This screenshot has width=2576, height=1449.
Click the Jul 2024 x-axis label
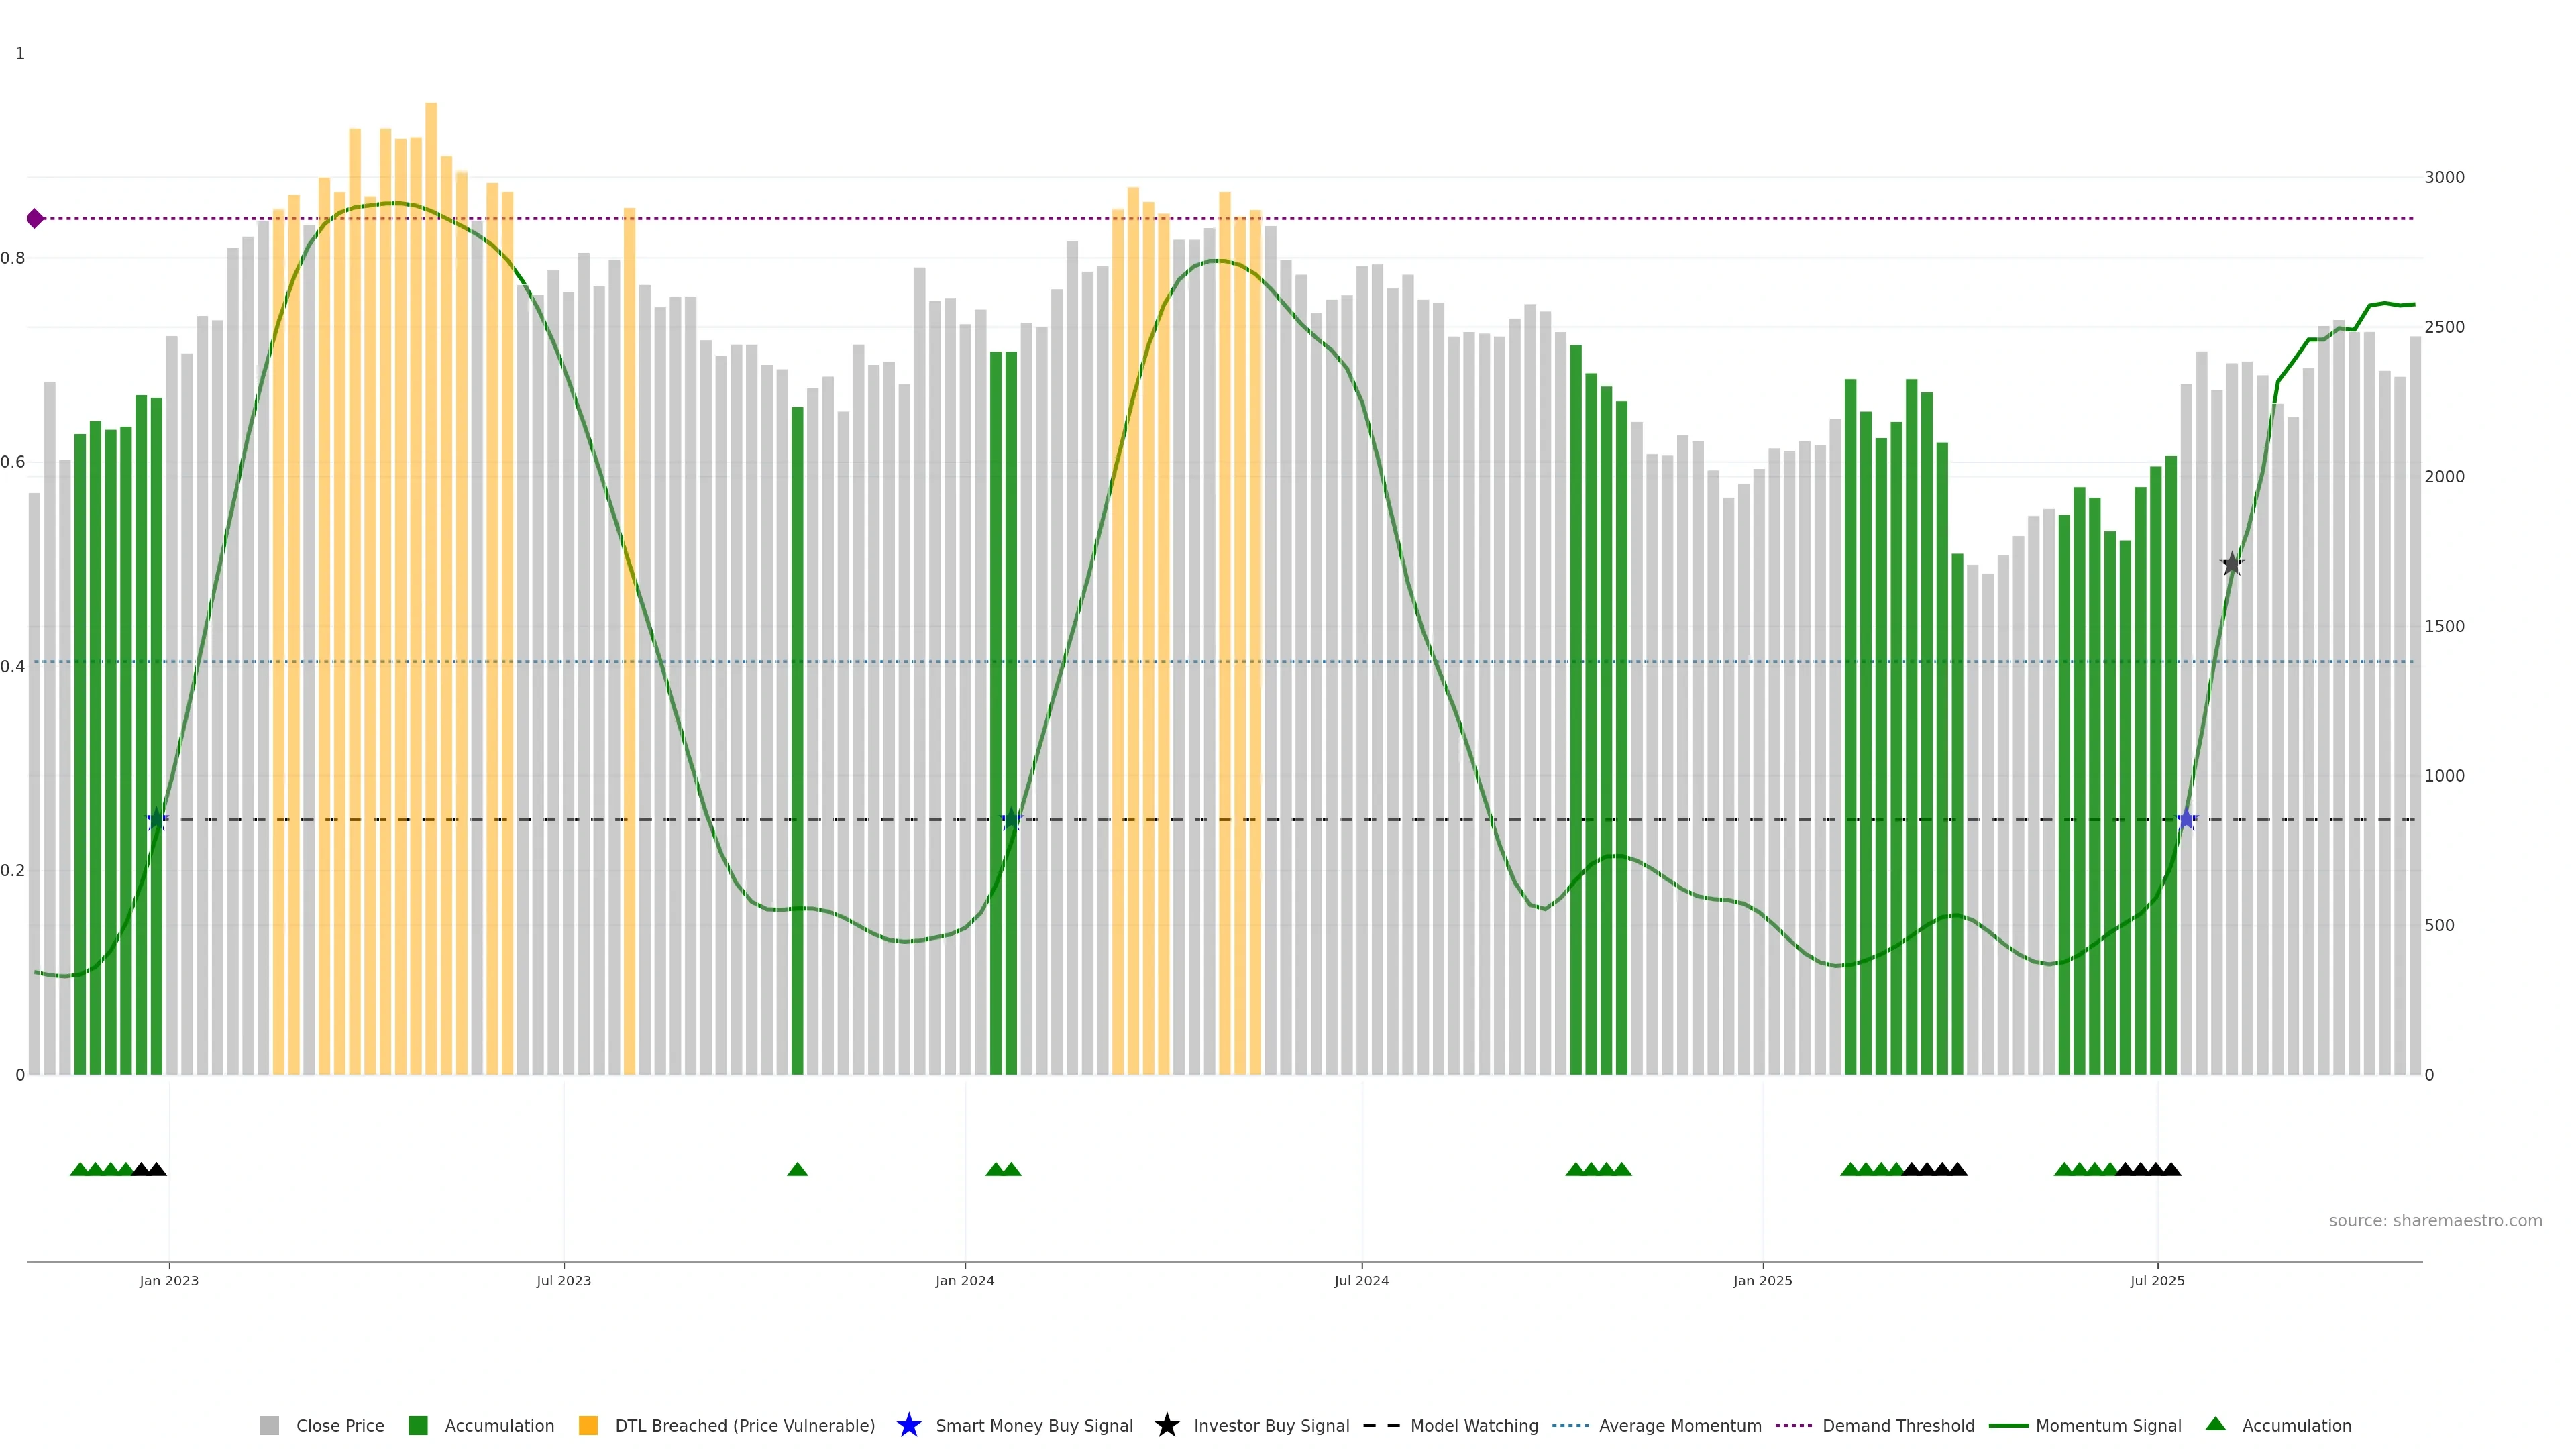(x=1361, y=1280)
